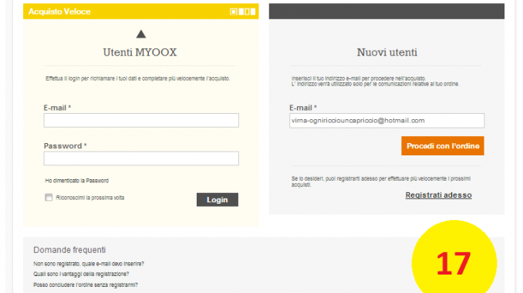523x293 pixels.
Task: Collapse panel with the up arrow icon
Action: [x=141, y=34]
